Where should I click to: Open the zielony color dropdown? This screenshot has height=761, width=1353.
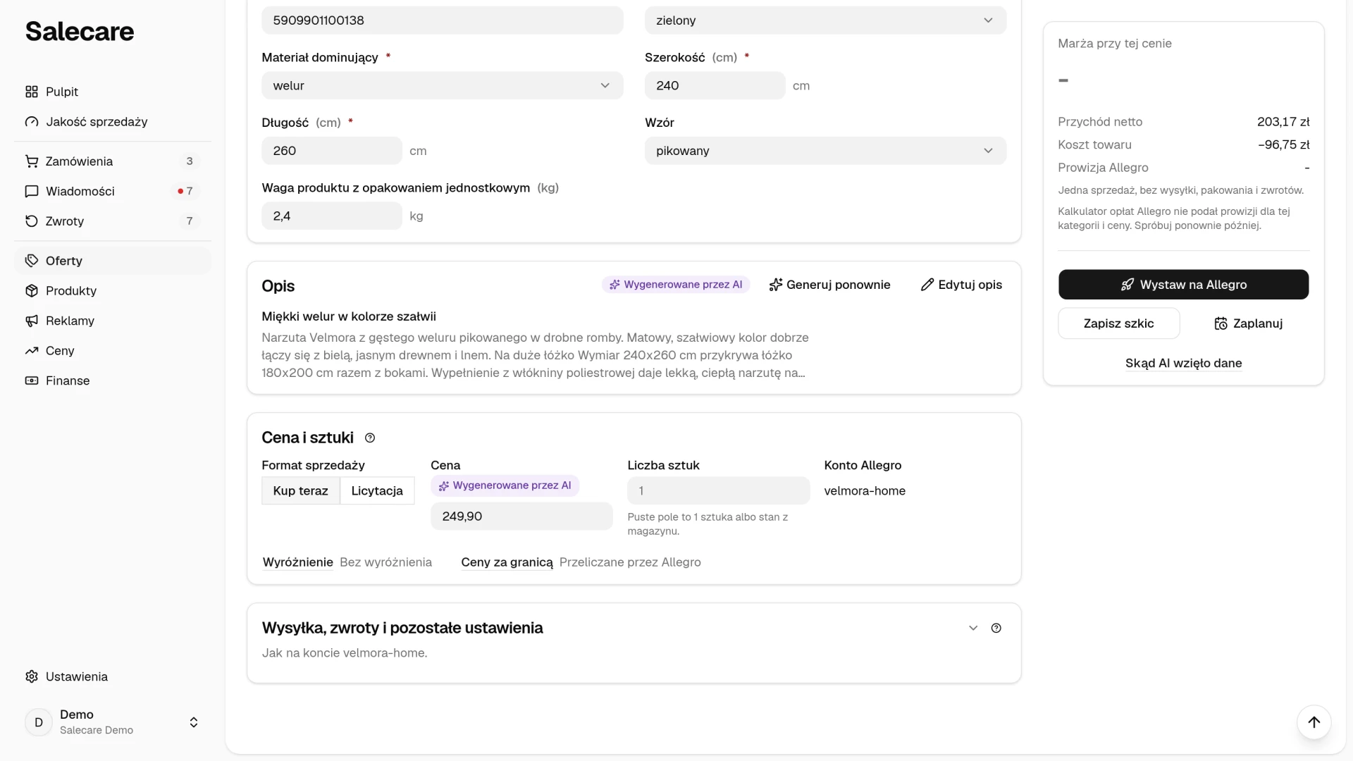pyautogui.click(x=825, y=20)
